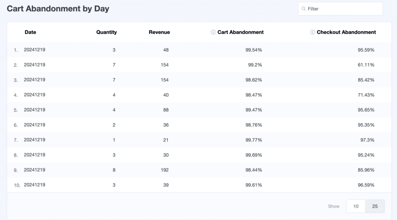The image size is (397, 220).
Task: Click quantity value 8 in row 9
Action: coord(114,170)
